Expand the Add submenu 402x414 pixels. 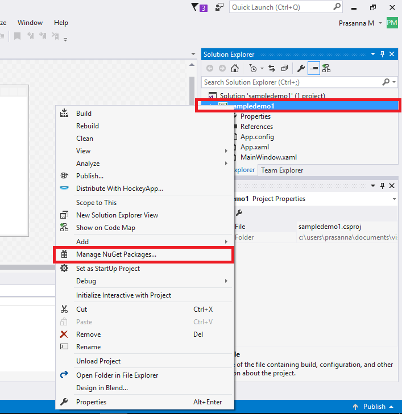[x=144, y=241]
